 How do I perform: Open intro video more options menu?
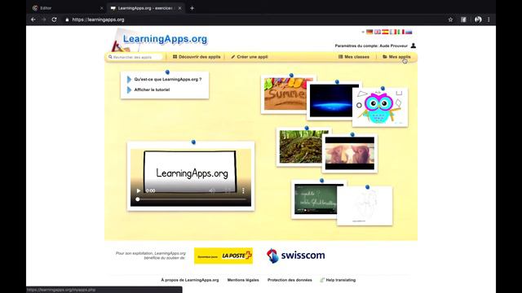[243, 190]
